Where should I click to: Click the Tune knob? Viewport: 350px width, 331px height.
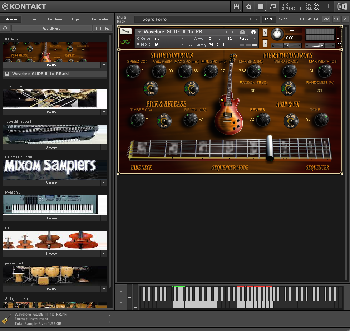[x=277, y=34]
